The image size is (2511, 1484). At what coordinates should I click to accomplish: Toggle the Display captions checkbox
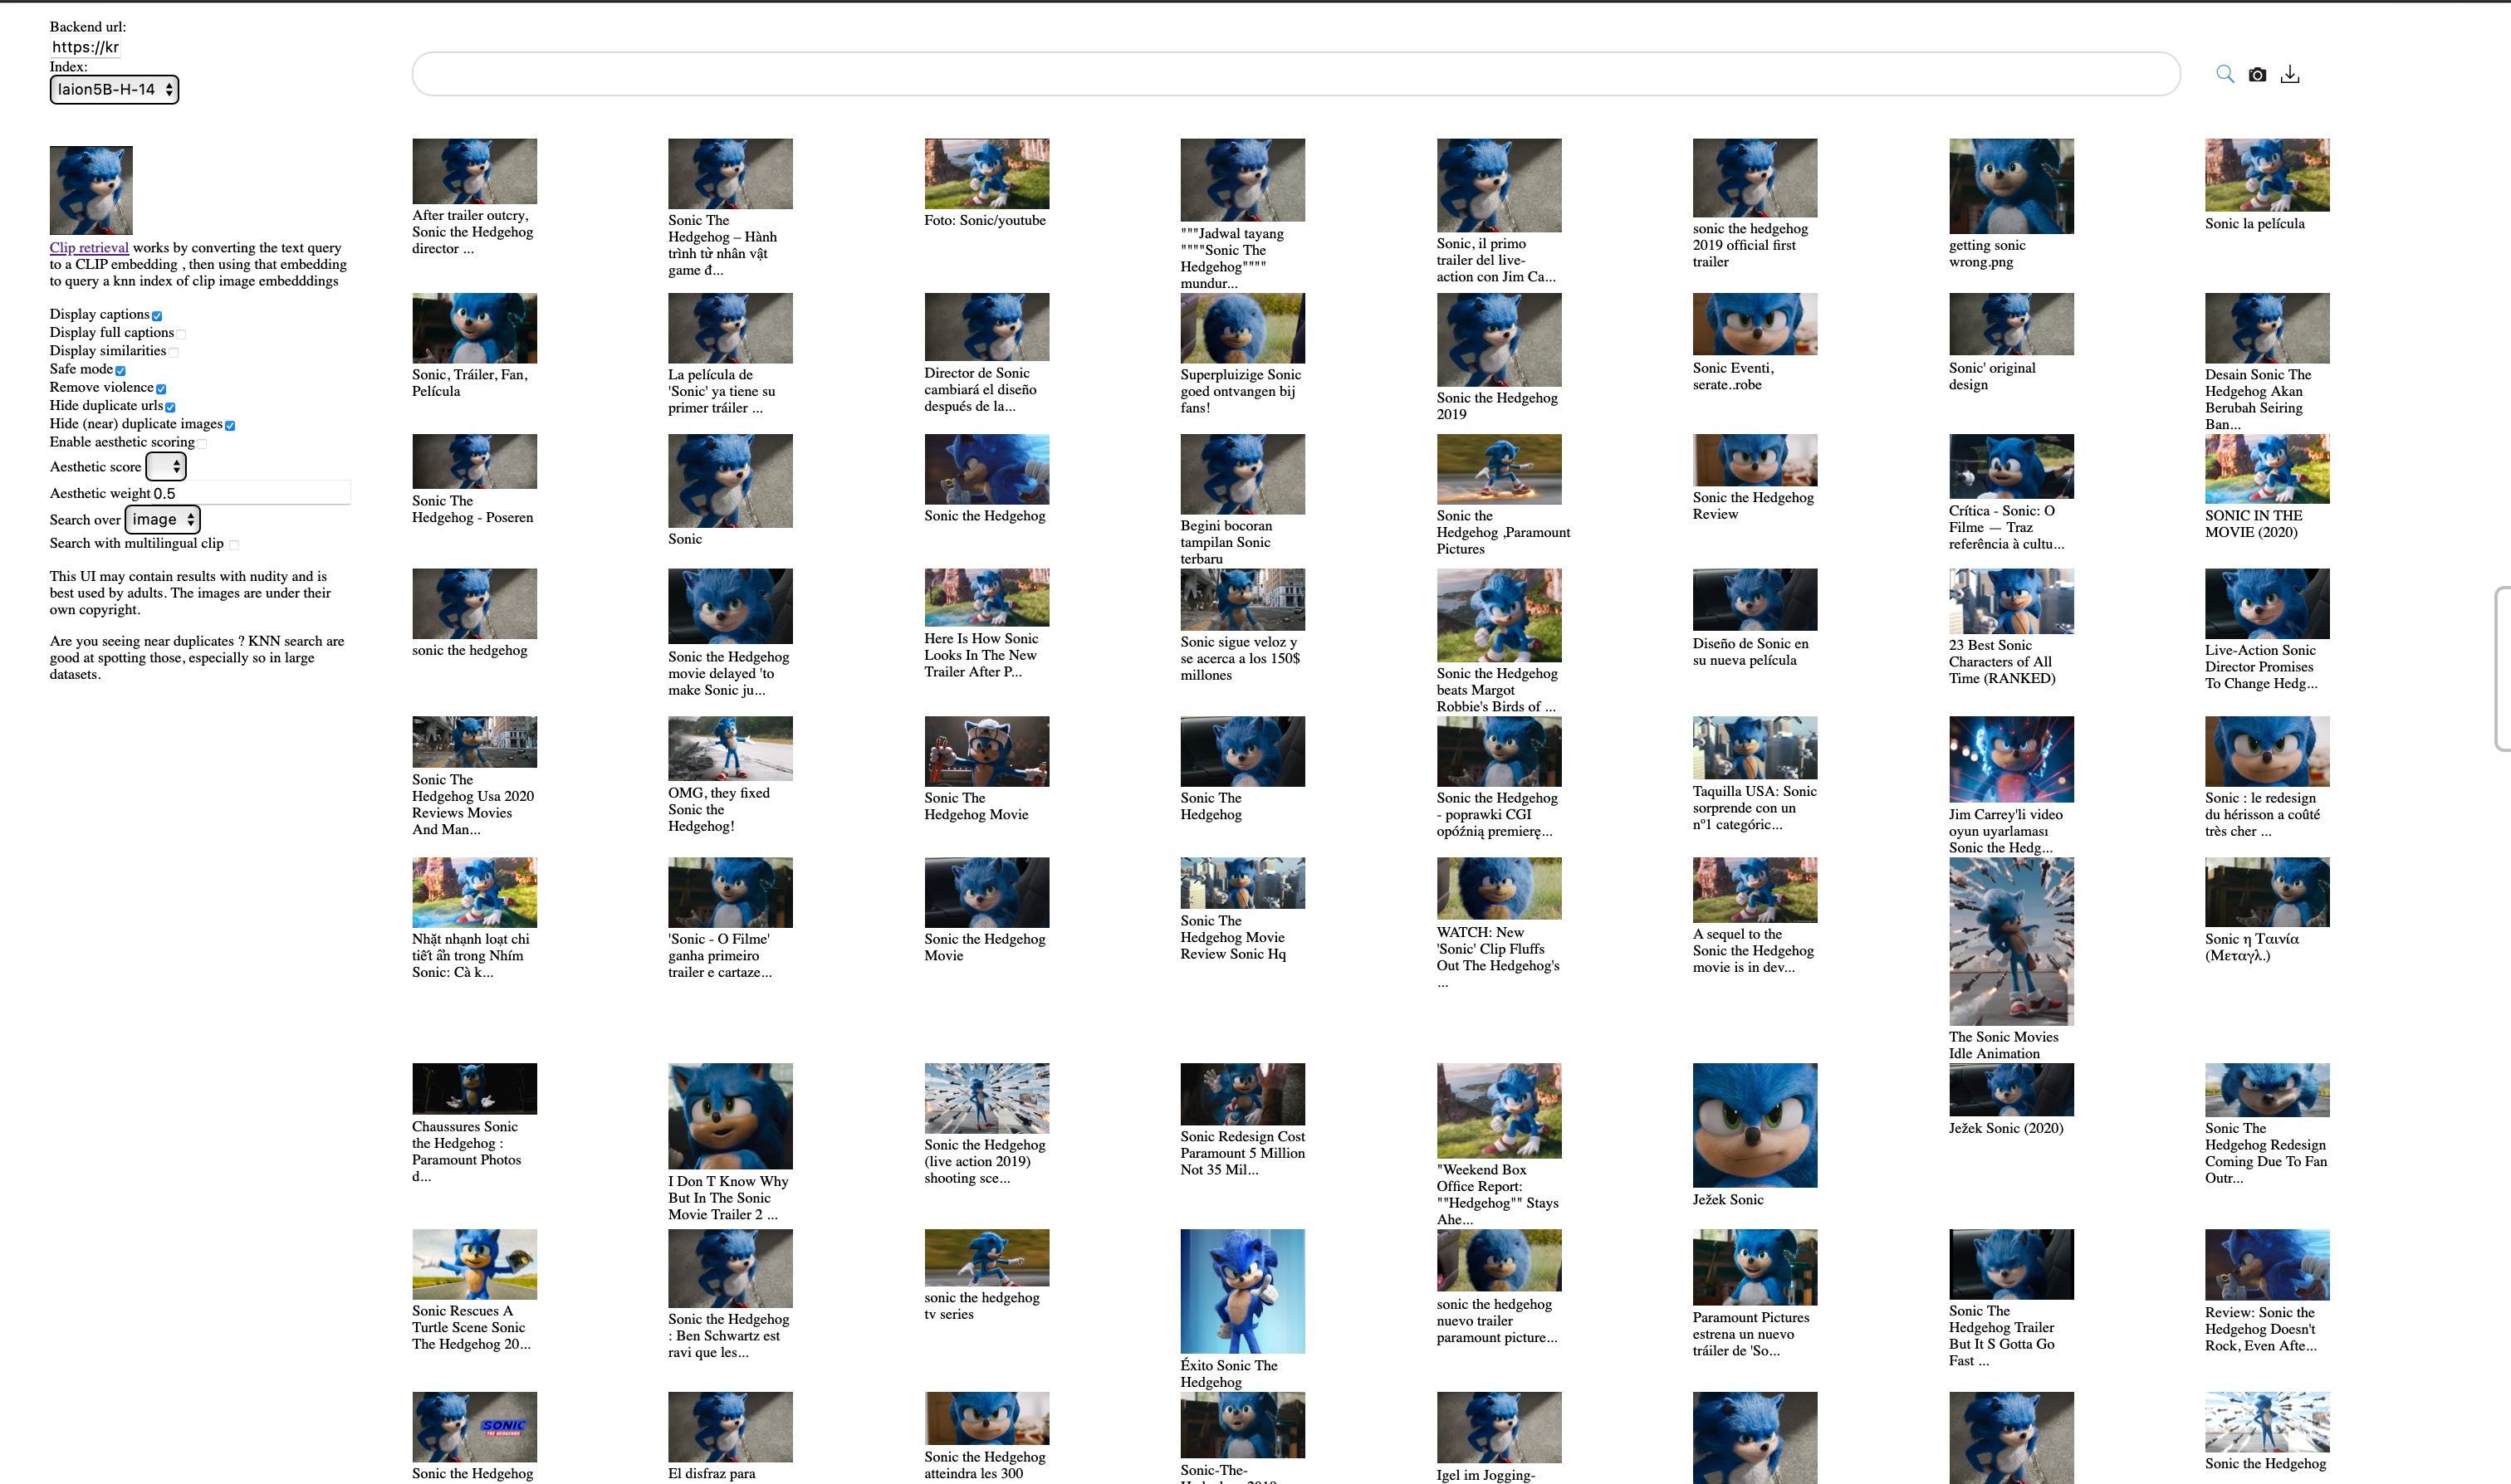[156, 315]
